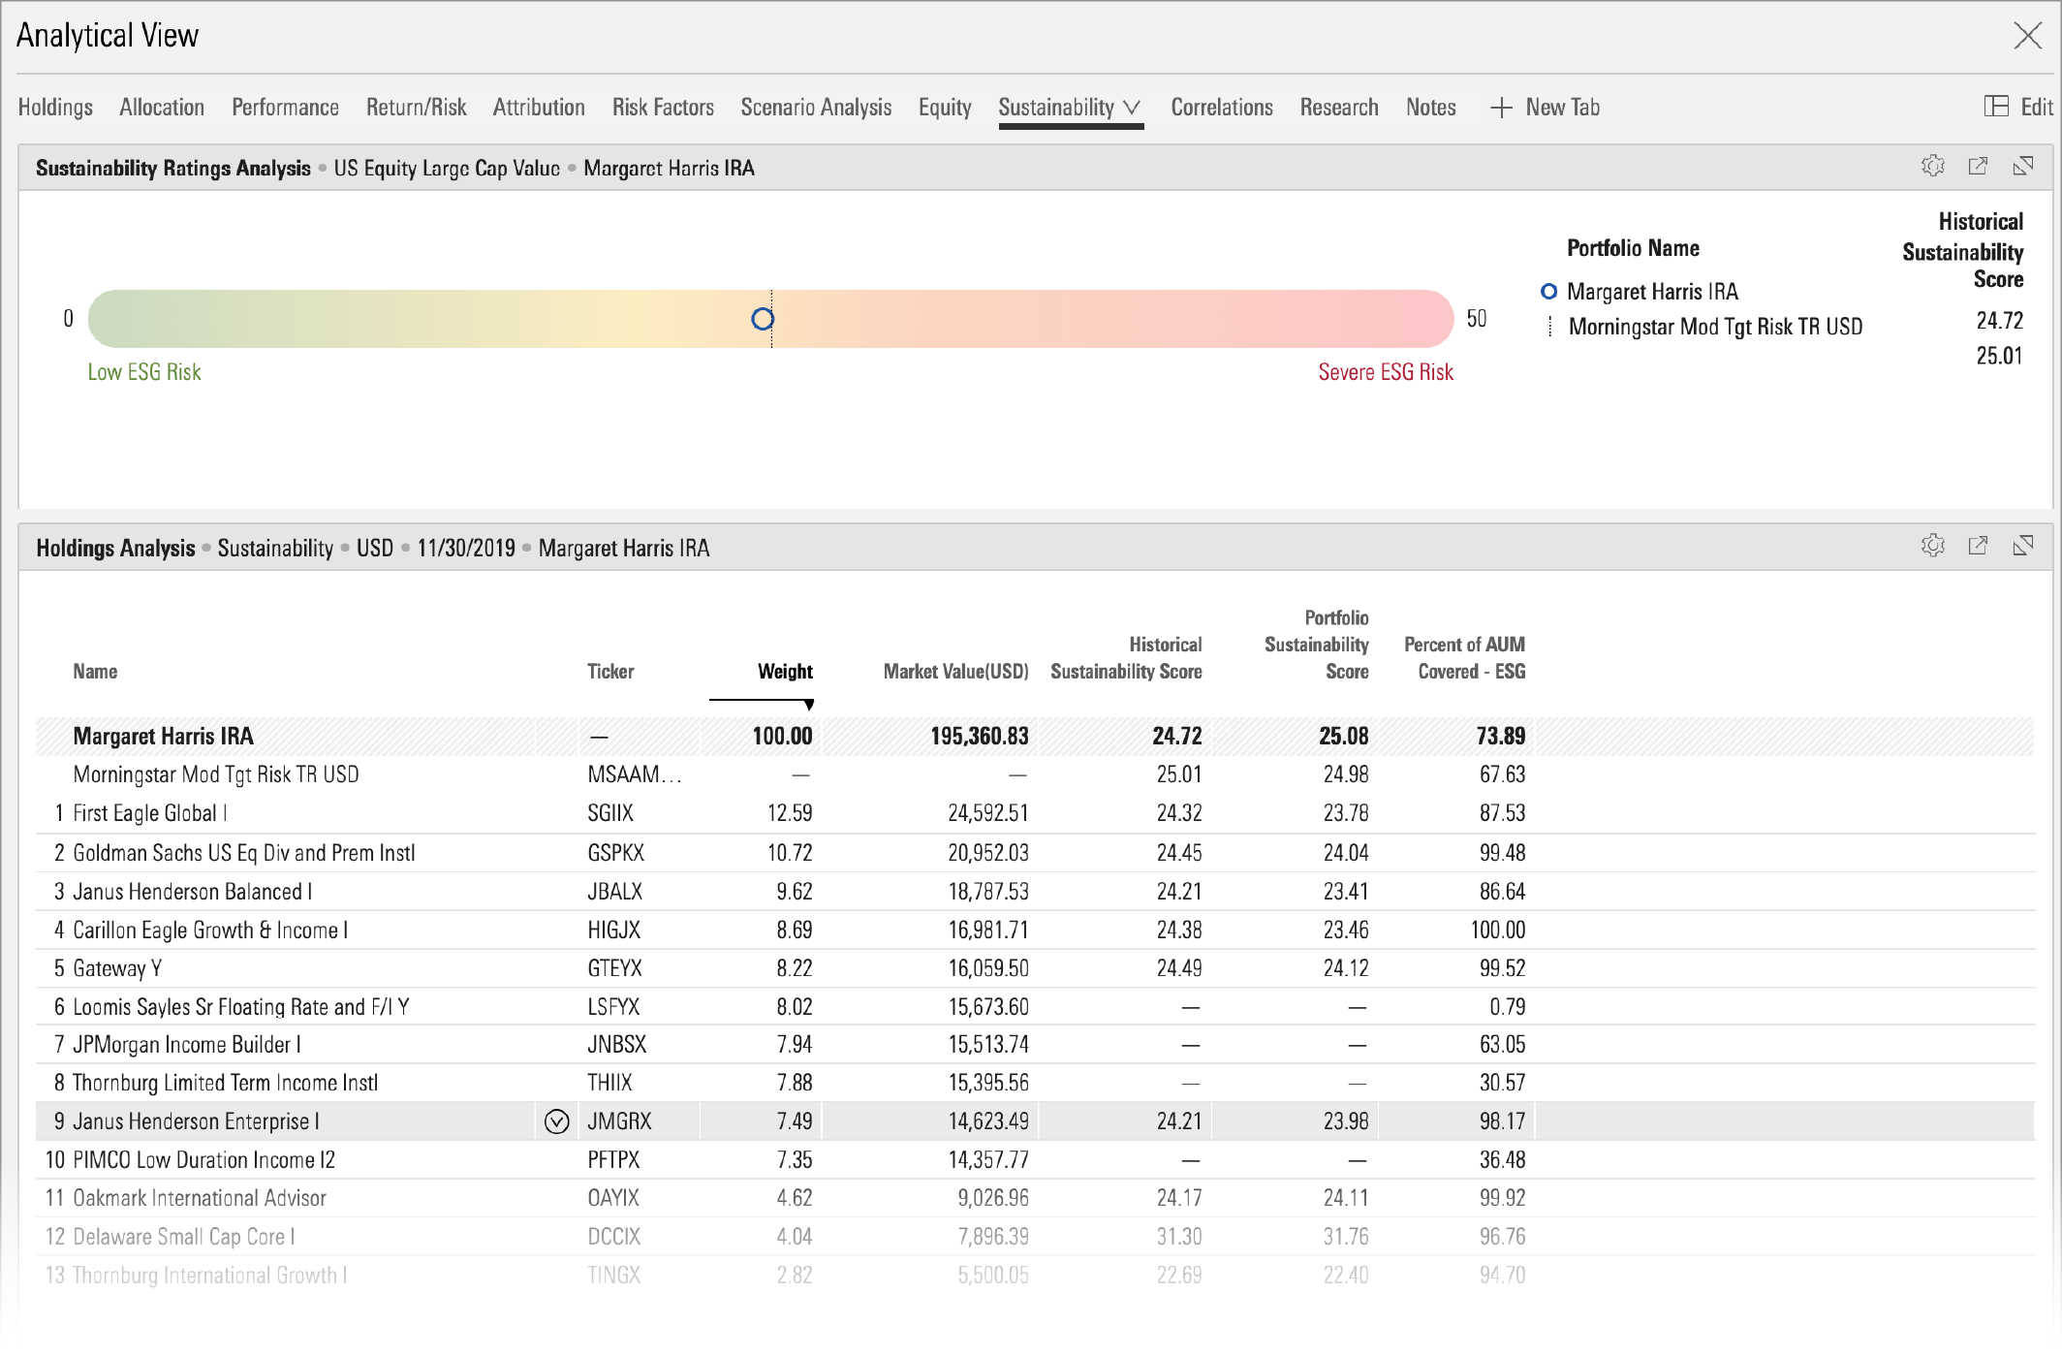Select Thornburg International Growth I row
Screen dimensions: 2062x1357
pyautogui.click(x=1035, y=1276)
